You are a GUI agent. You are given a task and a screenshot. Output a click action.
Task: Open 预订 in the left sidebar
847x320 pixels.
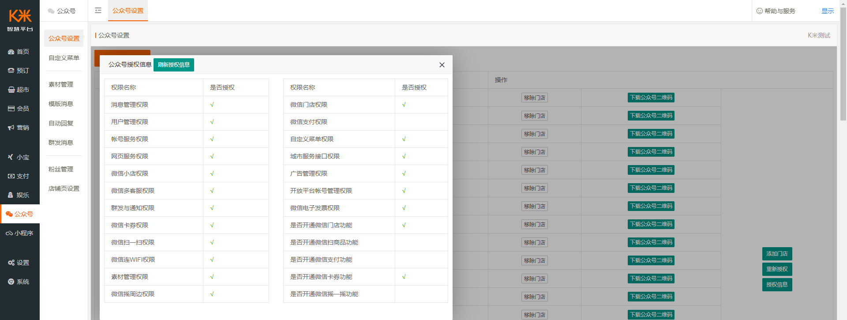pos(19,71)
